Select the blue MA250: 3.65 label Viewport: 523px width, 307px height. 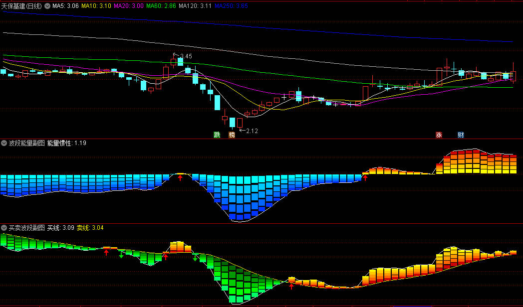click(231, 6)
